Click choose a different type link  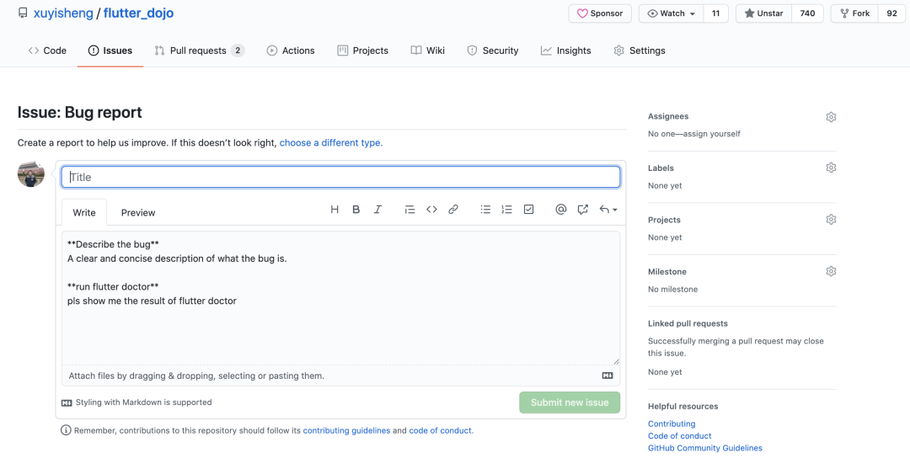331,142
